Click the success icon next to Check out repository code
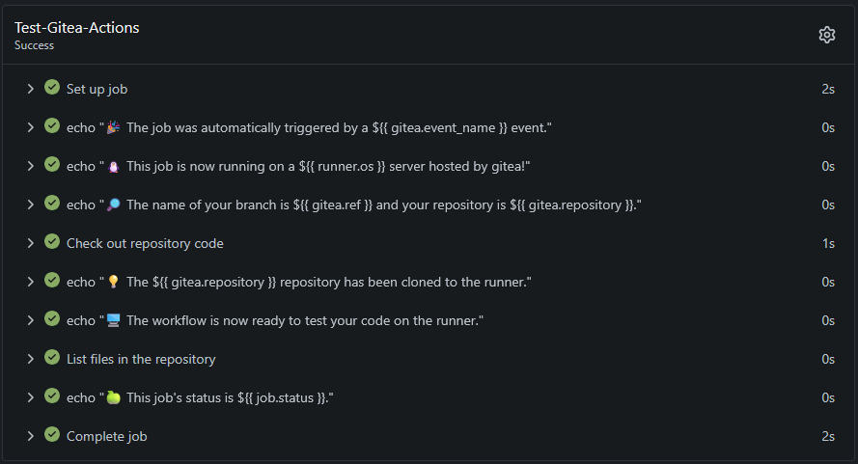The height and width of the screenshot is (464, 858). coord(52,242)
